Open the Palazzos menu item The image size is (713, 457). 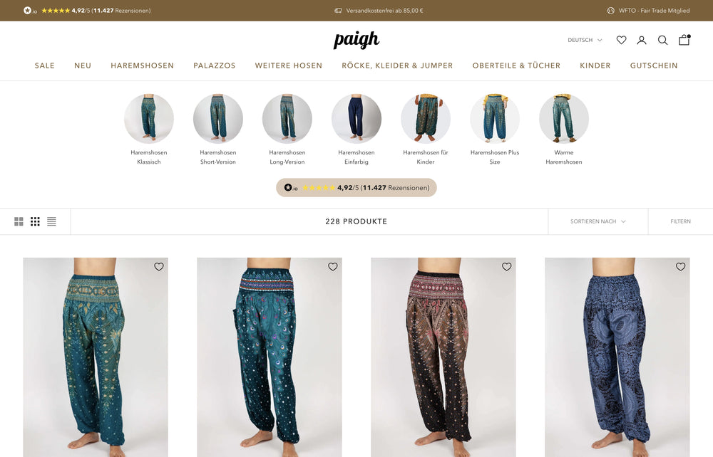tap(214, 65)
